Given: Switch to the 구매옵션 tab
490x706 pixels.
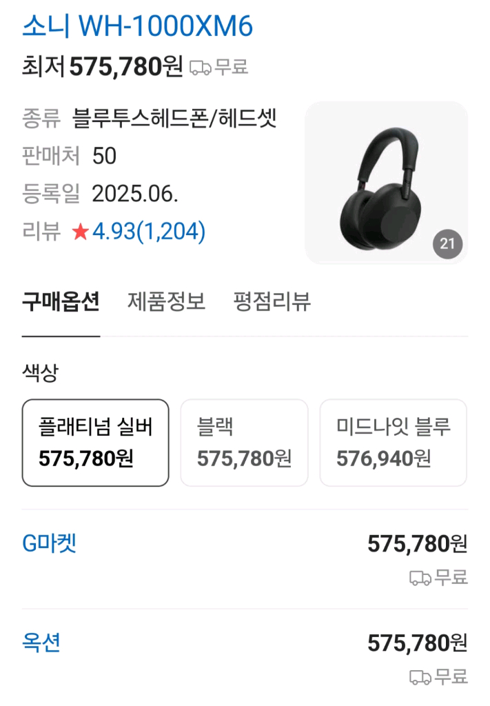Looking at the screenshot, I should (61, 302).
